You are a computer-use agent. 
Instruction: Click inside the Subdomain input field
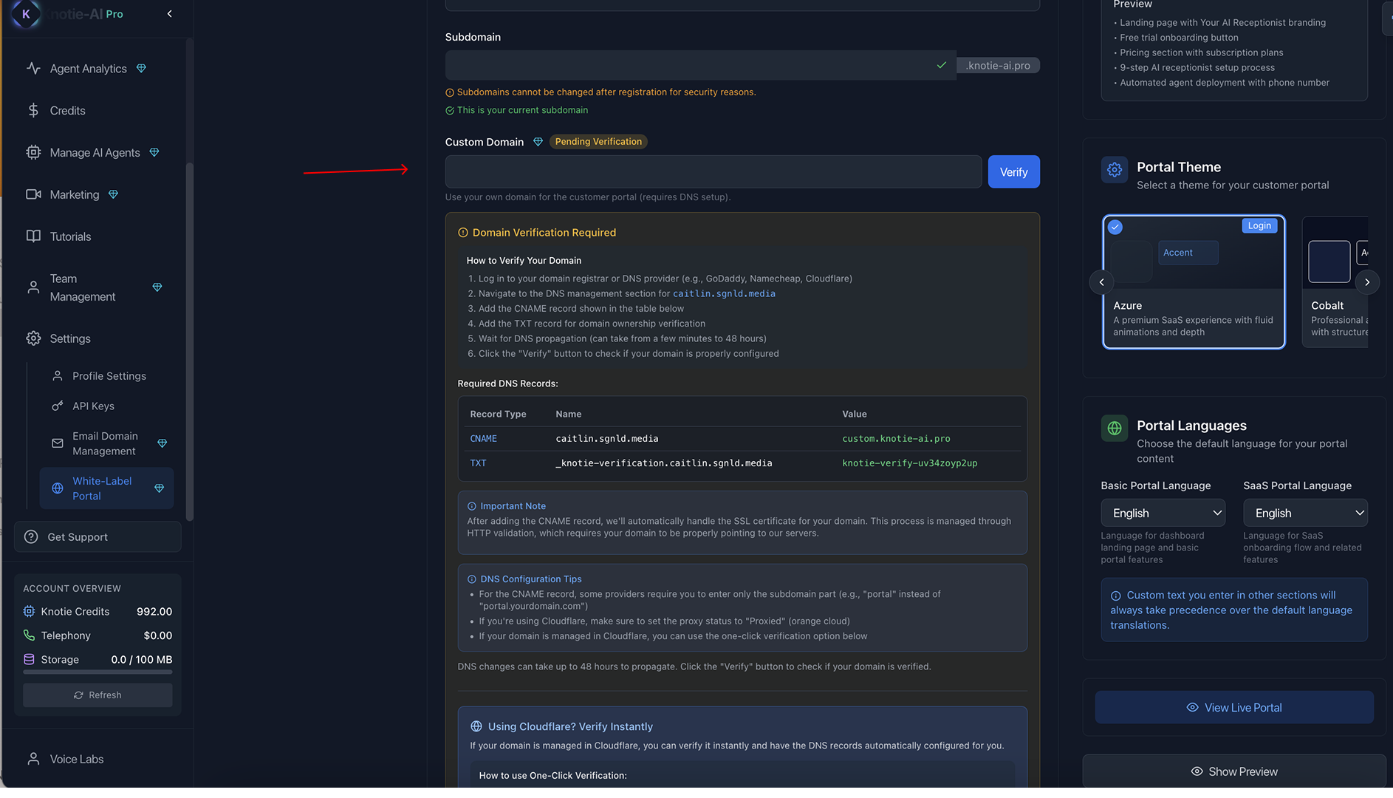point(700,66)
